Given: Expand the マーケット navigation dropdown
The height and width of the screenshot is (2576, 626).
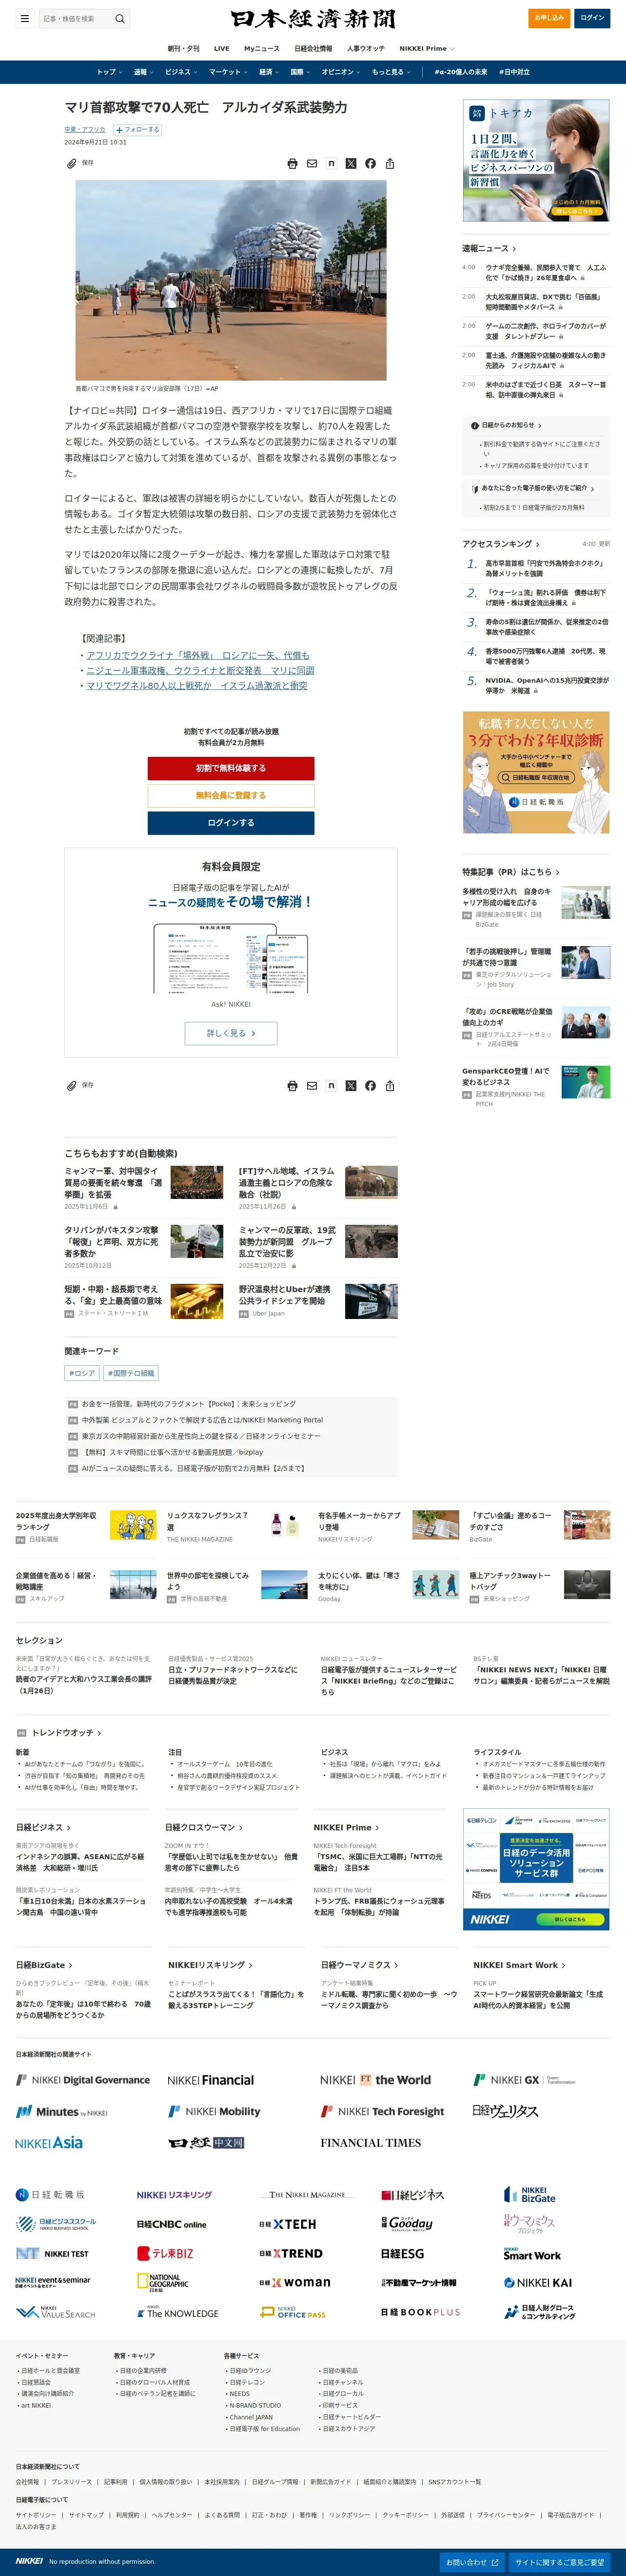Looking at the screenshot, I should (229, 72).
